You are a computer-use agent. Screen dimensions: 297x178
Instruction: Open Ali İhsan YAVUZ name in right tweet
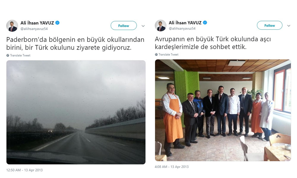tap(185, 23)
